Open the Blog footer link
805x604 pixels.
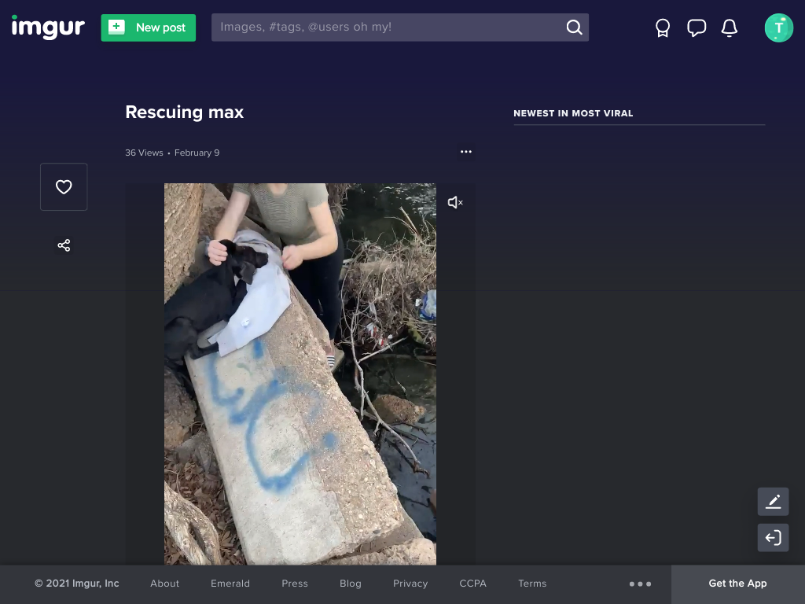pos(350,584)
